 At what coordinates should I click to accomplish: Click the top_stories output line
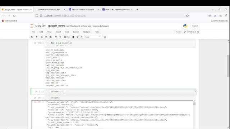point(52,70)
